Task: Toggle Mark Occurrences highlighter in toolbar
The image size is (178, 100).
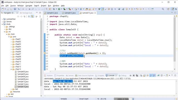Action: [x=103, y=9]
